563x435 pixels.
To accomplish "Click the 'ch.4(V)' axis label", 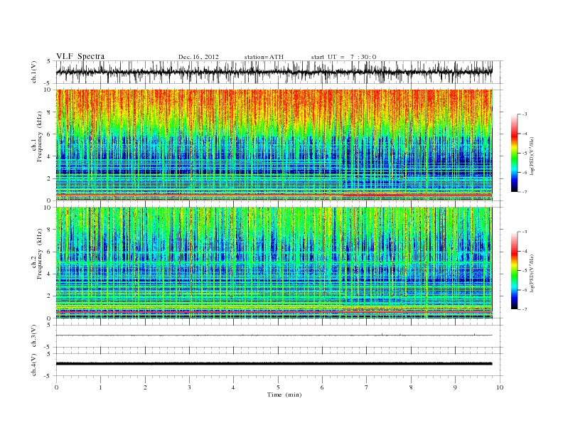I will pyautogui.click(x=34, y=365).
